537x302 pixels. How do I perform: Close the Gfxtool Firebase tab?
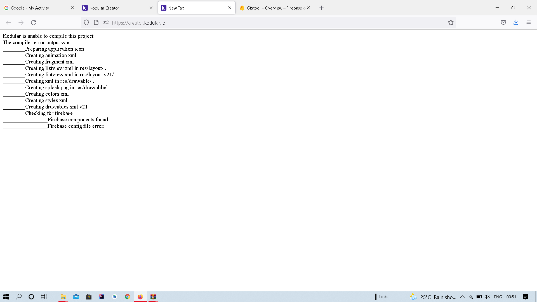pos(308,8)
